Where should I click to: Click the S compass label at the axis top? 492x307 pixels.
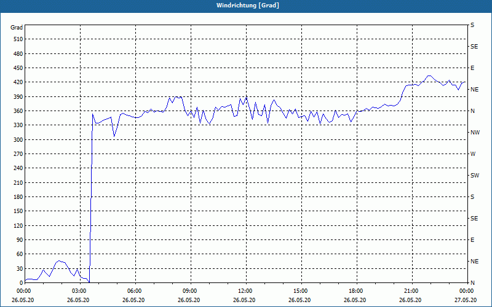472,25
